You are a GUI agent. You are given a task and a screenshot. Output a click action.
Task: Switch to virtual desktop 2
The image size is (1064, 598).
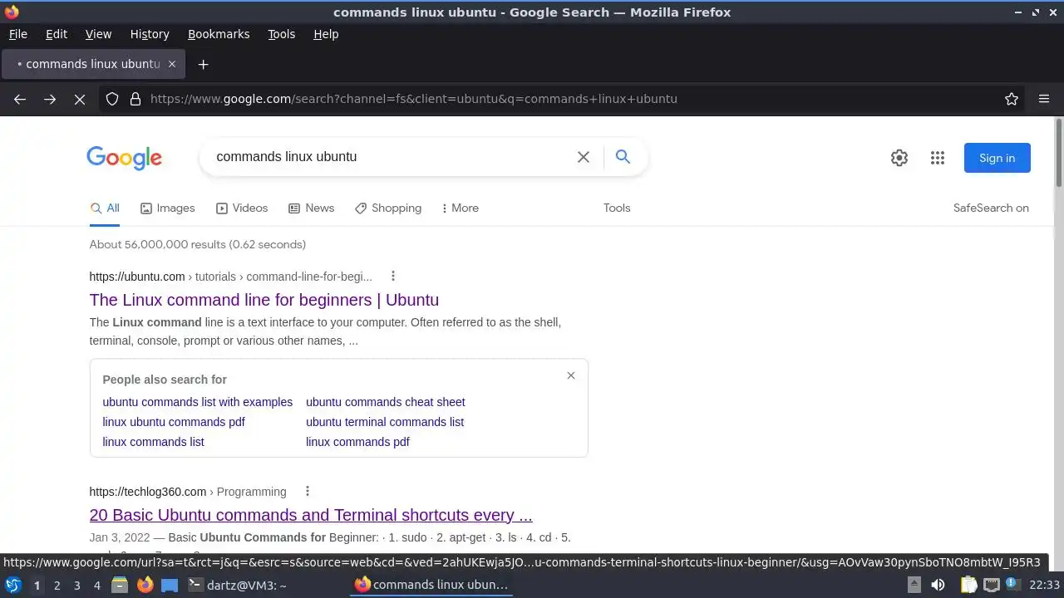coord(57,586)
